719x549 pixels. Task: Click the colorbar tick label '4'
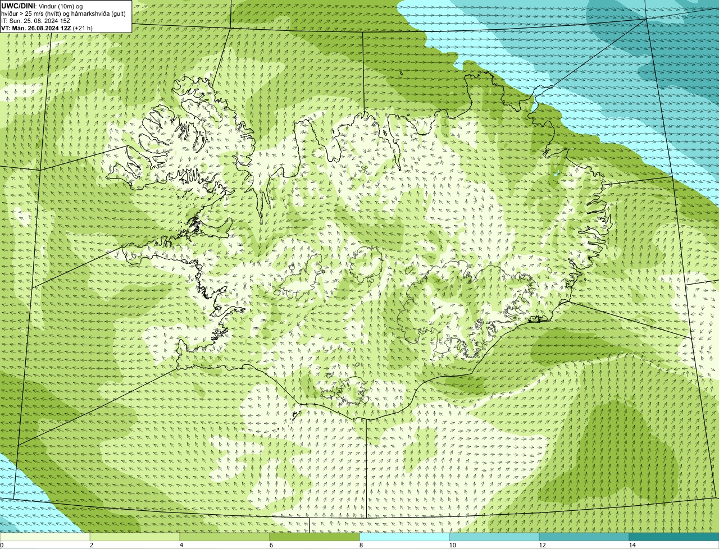pyautogui.click(x=181, y=545)
